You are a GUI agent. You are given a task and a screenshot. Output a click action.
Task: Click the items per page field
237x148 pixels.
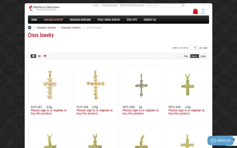[194, 48]
